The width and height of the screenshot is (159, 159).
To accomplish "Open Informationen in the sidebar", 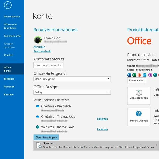I will (12, 17).
